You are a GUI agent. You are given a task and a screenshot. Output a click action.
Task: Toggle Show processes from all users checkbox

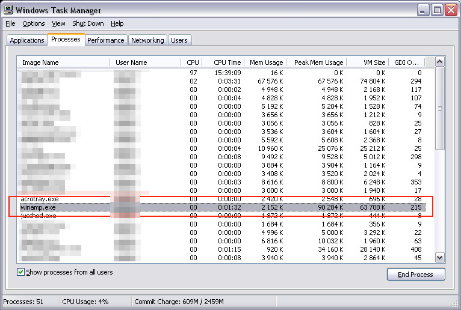pyautogui.click(x=20, y=272)
